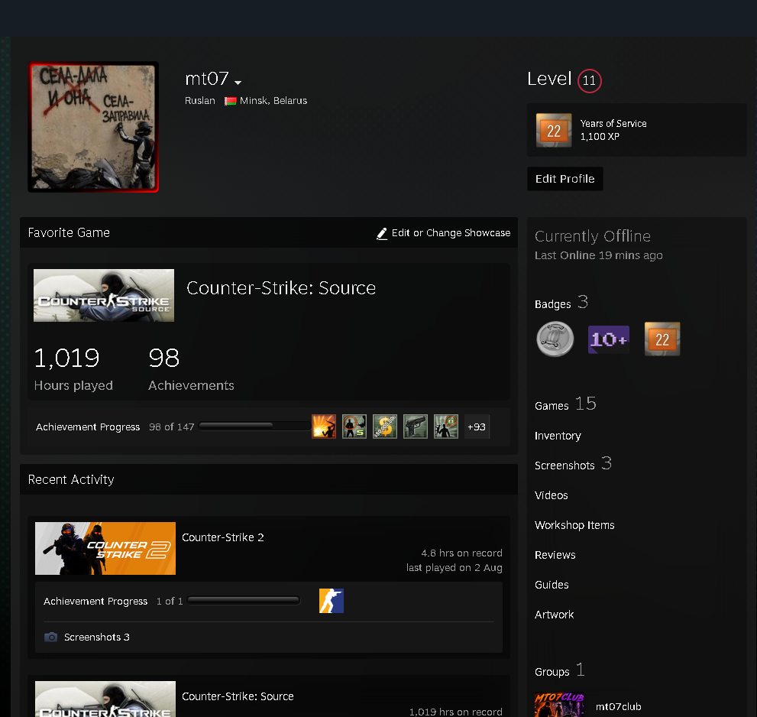
Task: Open the orange 22 badge under Badges
Action: pos(662,339)
